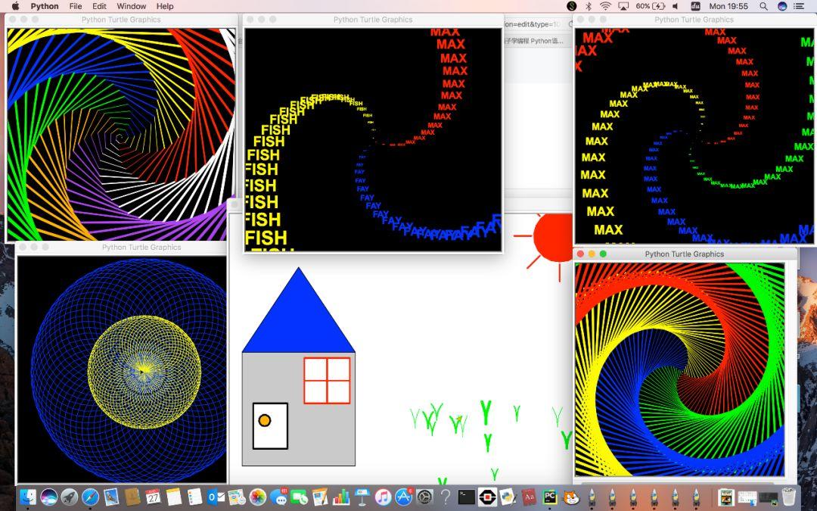Open System Preferences gear in Dock

424,497
